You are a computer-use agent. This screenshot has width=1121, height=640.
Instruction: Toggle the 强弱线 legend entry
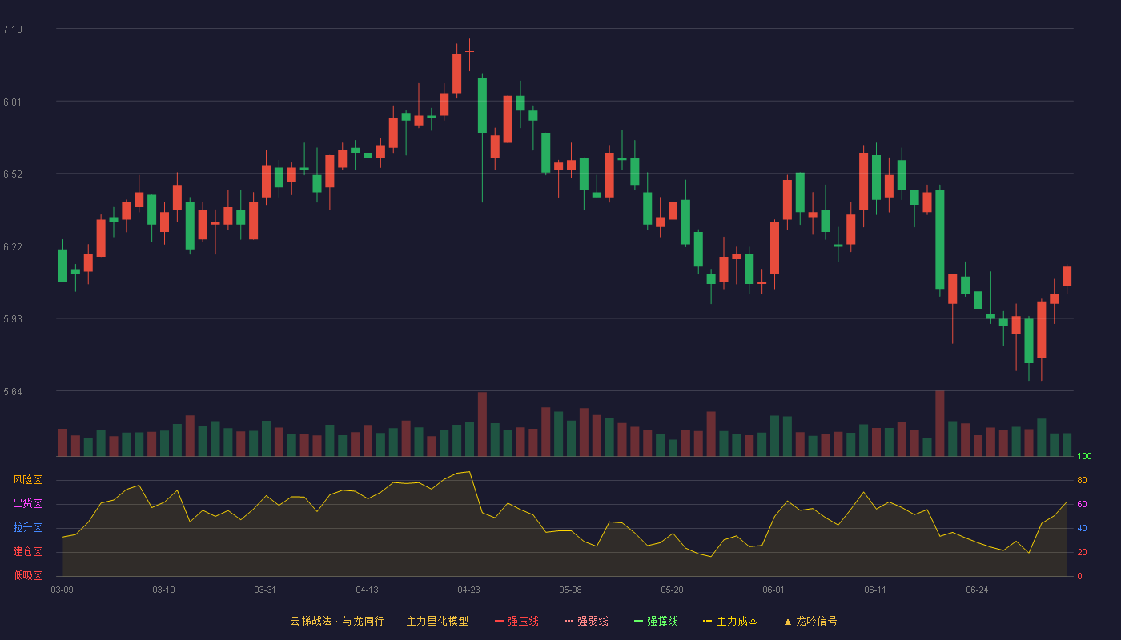point(586,621)
